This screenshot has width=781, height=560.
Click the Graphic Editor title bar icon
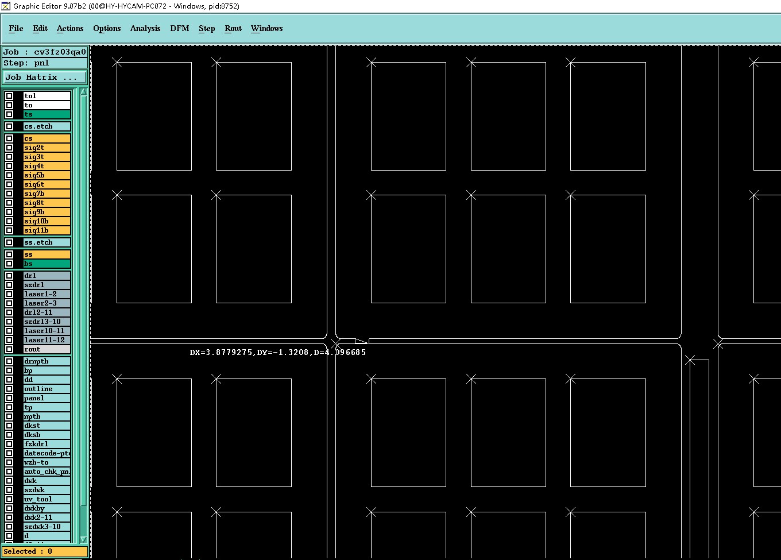click(6, 6)
